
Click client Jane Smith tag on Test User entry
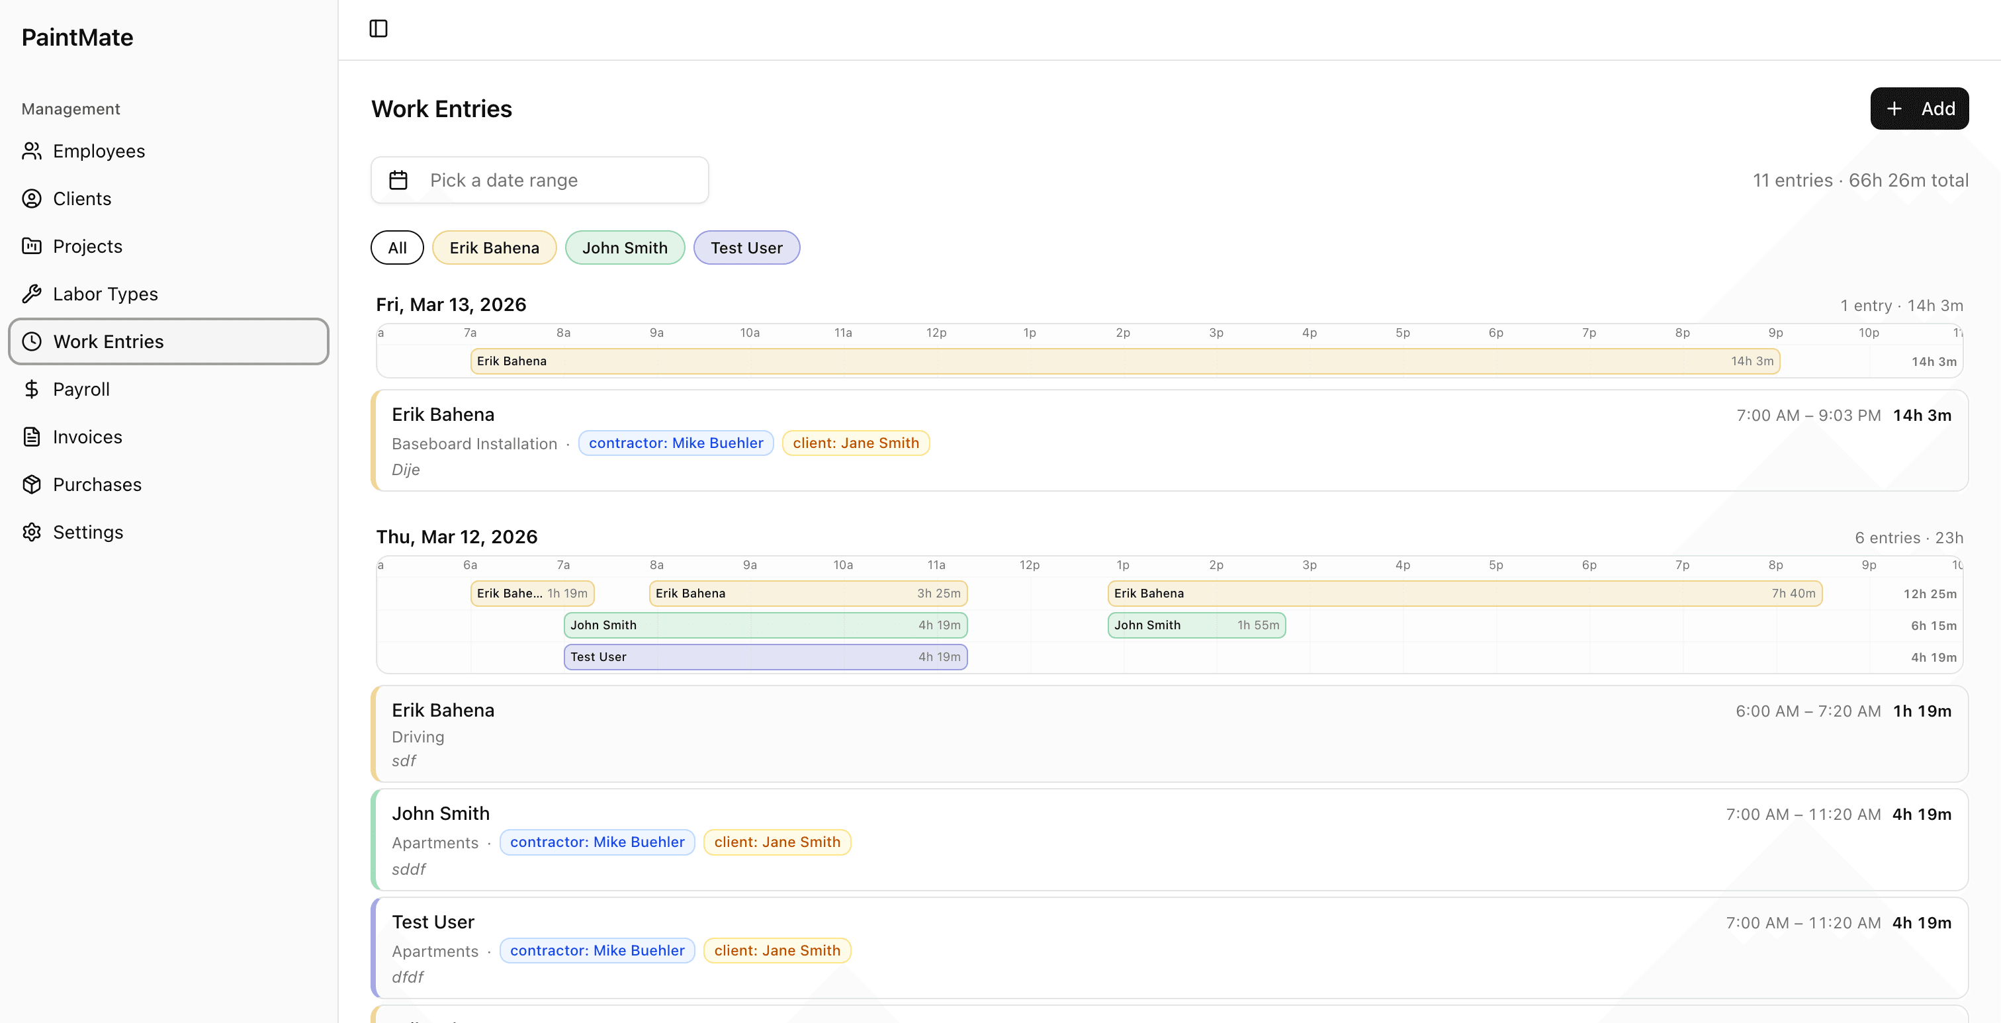[x=777, y=951]
